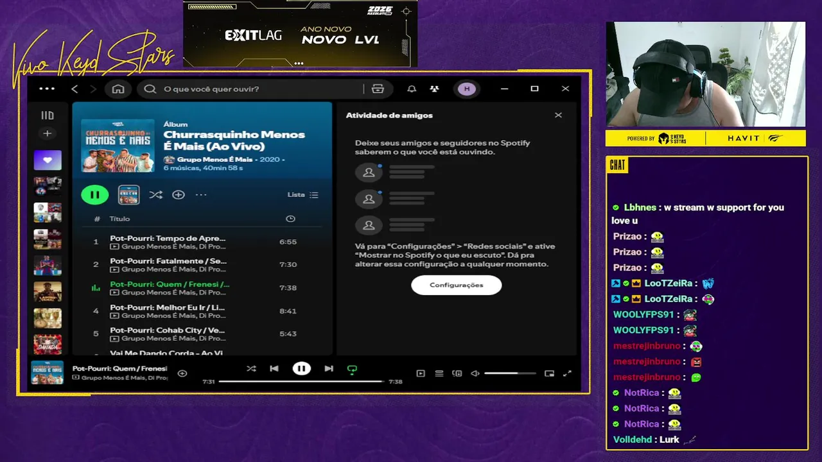
Task: Skip to previous track
Action: (x=274, y=368)
